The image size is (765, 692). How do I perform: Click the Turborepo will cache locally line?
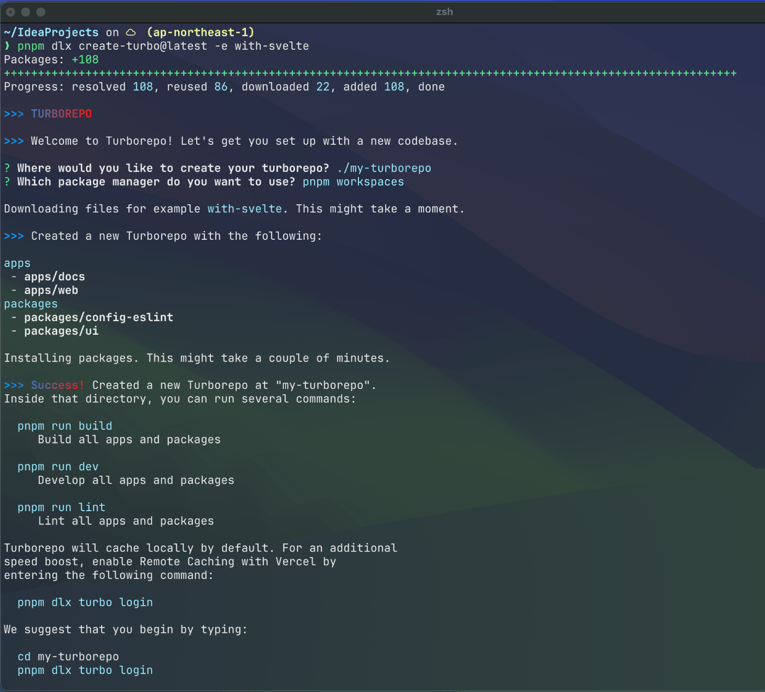coord(201,548)
